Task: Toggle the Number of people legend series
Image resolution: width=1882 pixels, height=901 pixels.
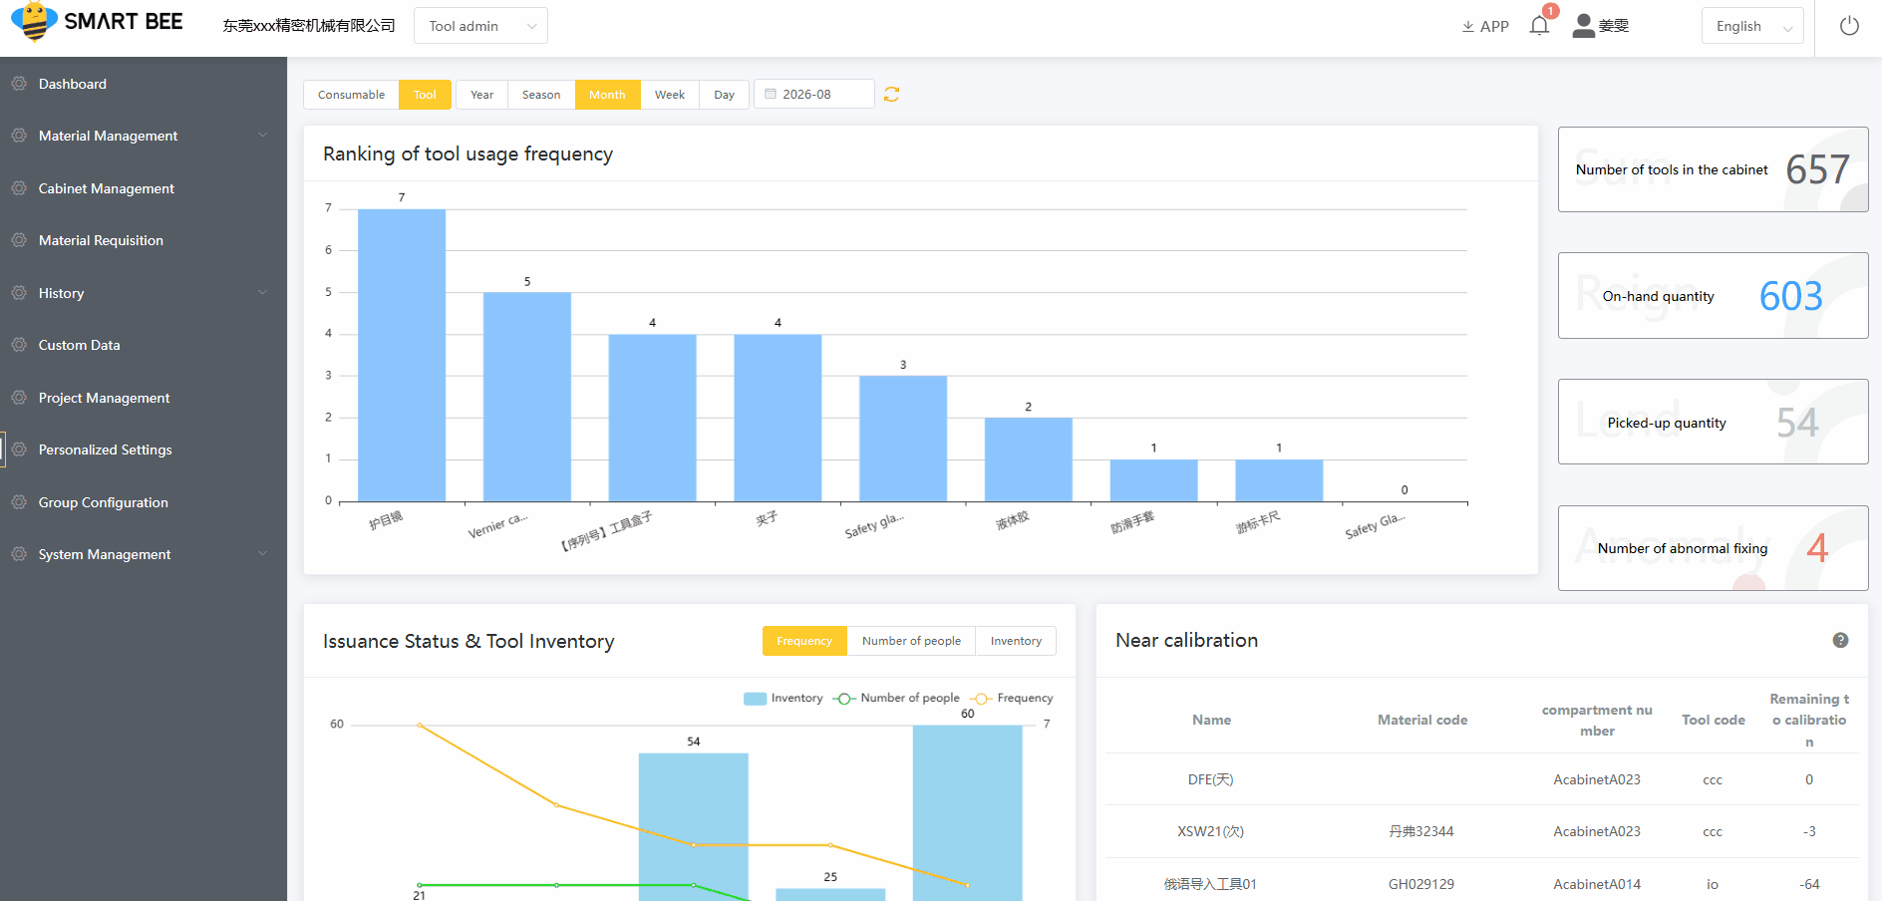Action: click(896, 698)
